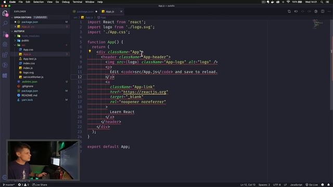333x187 pixels.
Task: Open the Go menu
Action: [x=57, y=2]
